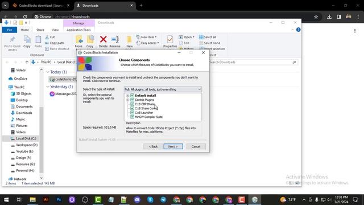Click Copy path in ribbon
364x205 pixels.
(55, 43)
